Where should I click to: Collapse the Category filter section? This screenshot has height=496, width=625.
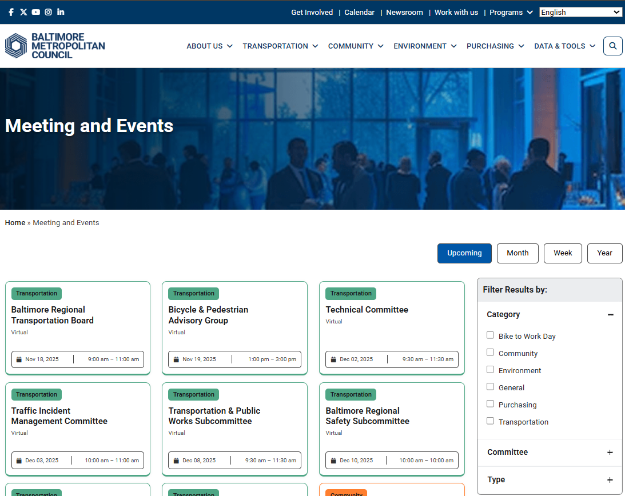point(610,315)
